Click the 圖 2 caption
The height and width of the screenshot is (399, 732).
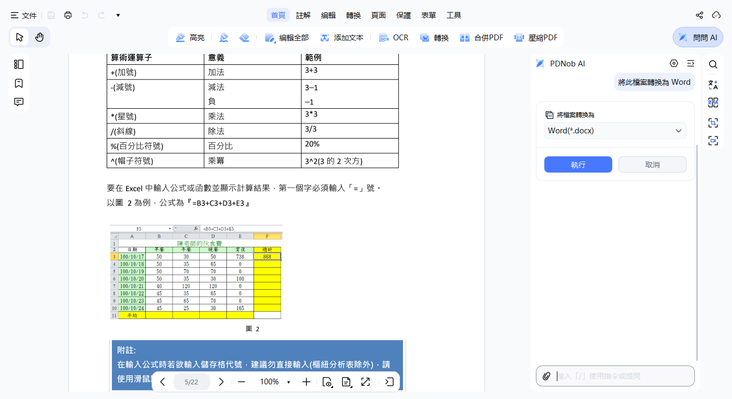point(253,329)
